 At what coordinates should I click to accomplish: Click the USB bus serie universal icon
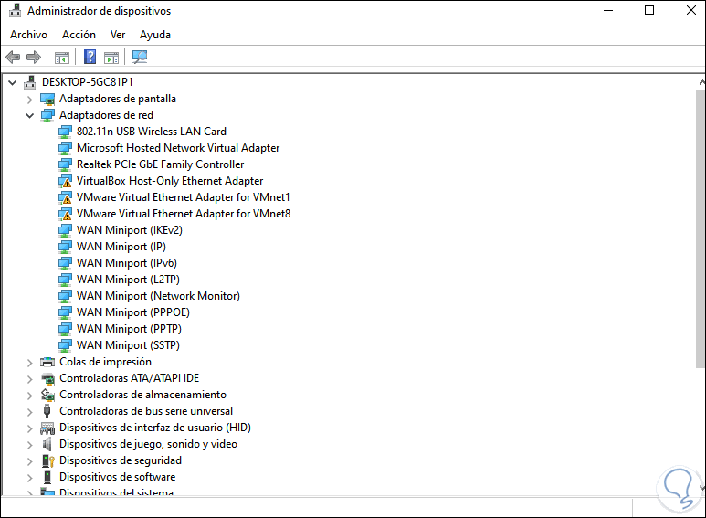point(47,411)
